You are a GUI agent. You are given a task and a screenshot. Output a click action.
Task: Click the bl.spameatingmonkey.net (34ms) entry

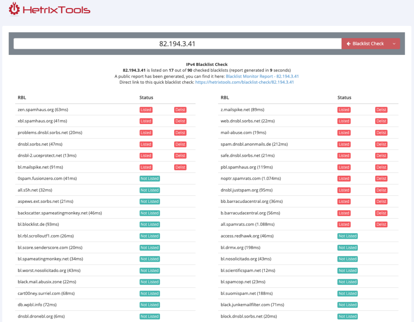click(x=50, y=259)
